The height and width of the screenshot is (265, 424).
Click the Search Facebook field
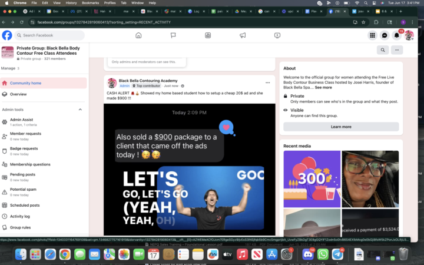click(49, 35)
